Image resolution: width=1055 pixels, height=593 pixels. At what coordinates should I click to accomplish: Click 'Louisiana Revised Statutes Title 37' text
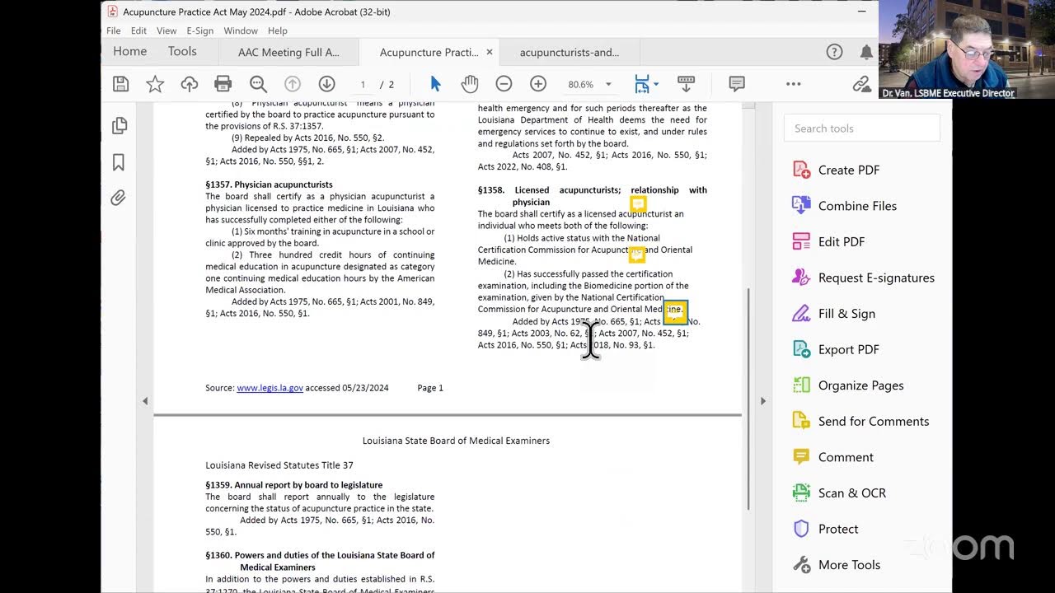[x=279, y=465]
